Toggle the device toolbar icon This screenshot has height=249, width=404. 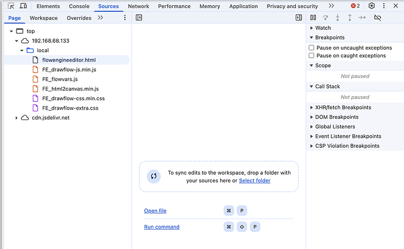tap(23, 6)
